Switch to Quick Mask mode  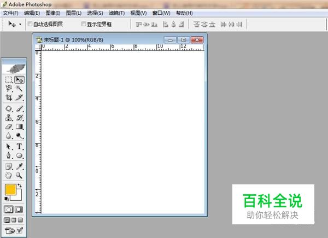point(19,210)
